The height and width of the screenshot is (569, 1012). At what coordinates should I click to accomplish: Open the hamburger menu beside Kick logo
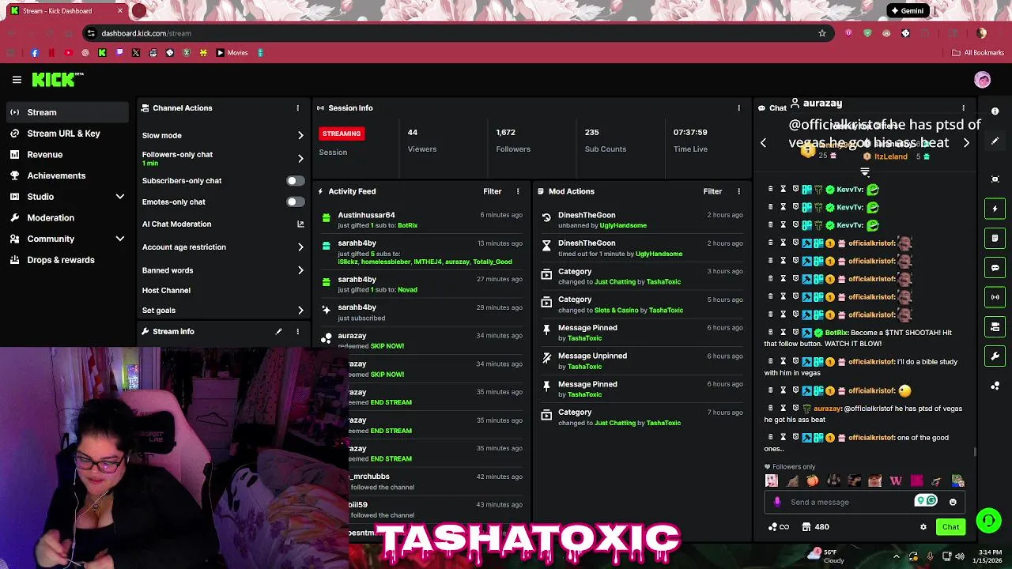pos(17,80)
